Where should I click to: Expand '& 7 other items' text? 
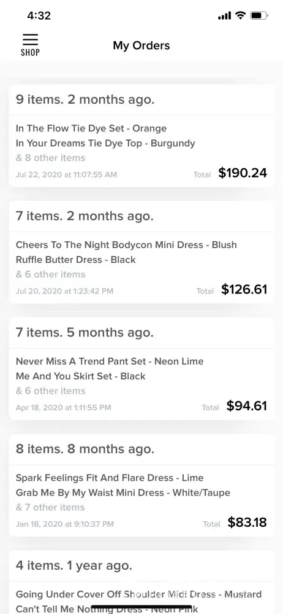(x=50, y=507)
